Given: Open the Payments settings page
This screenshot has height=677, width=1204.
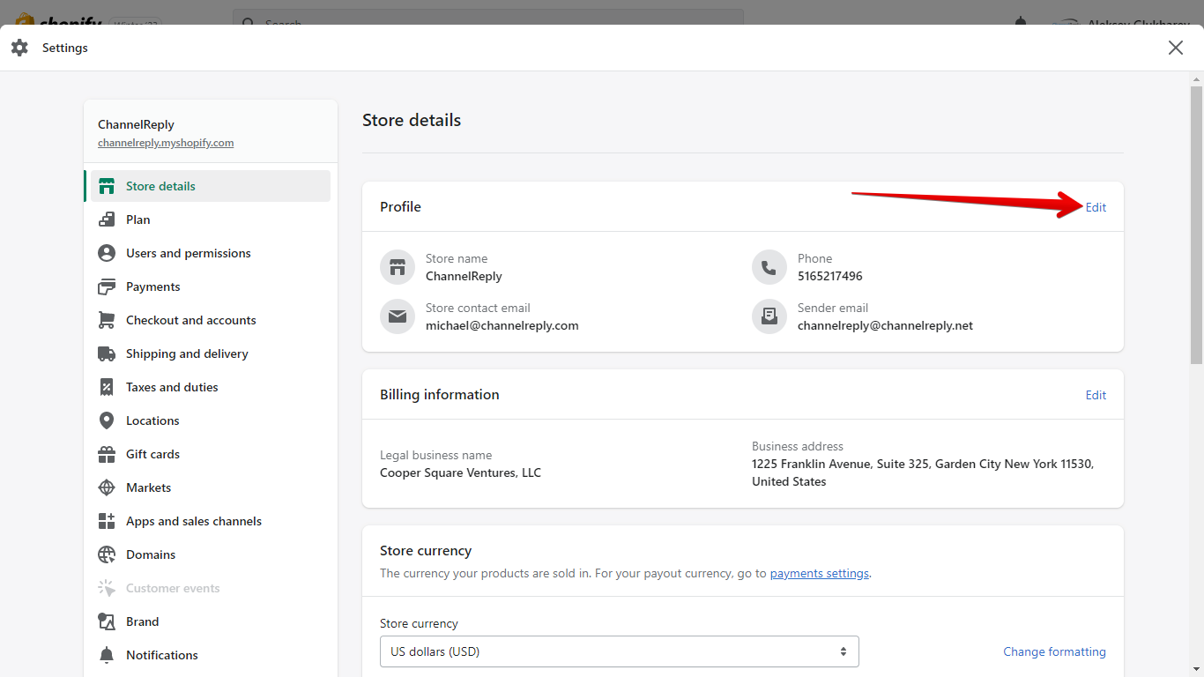Looking at the screenshot, I should 211,286.
